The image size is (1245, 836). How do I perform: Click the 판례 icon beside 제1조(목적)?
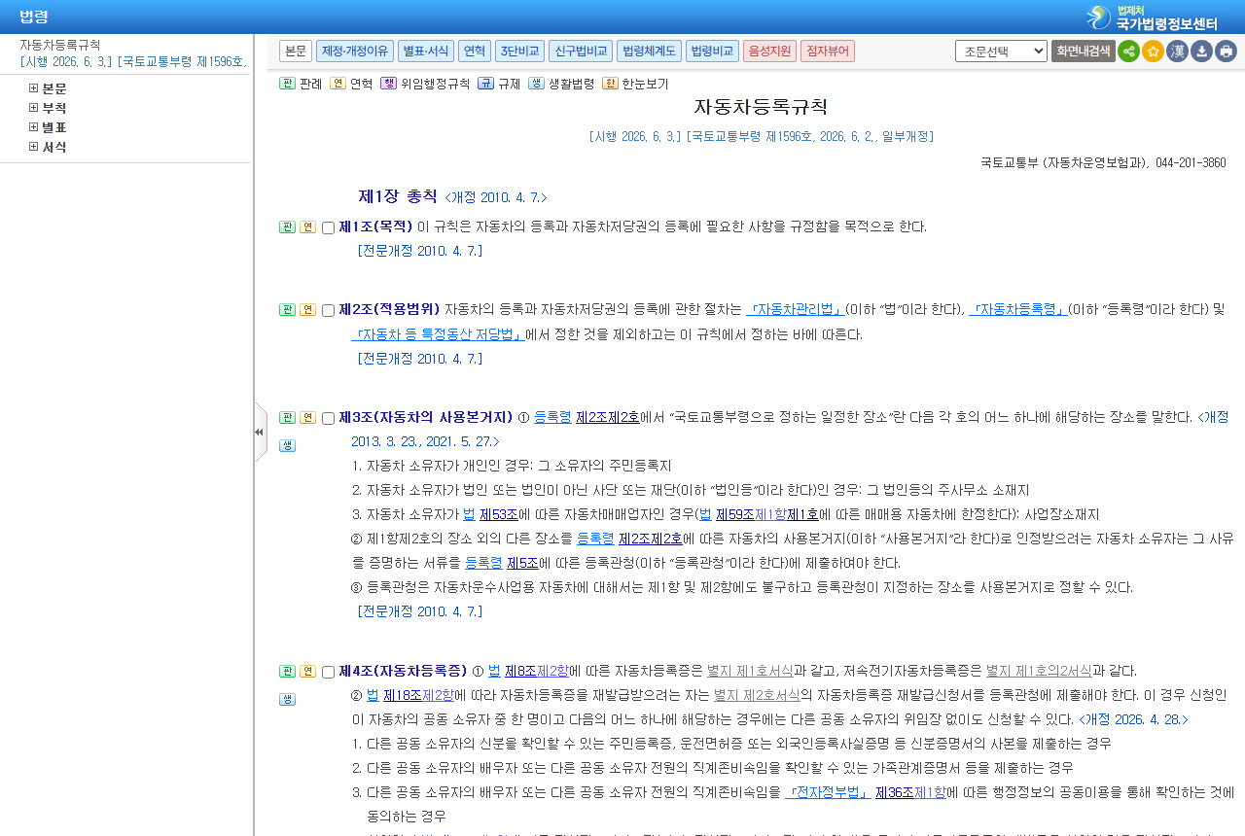(287, 226)
